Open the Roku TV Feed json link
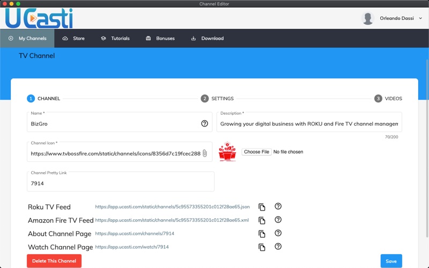The height and width of the screenshot is (268, 429). pos(172,207)
